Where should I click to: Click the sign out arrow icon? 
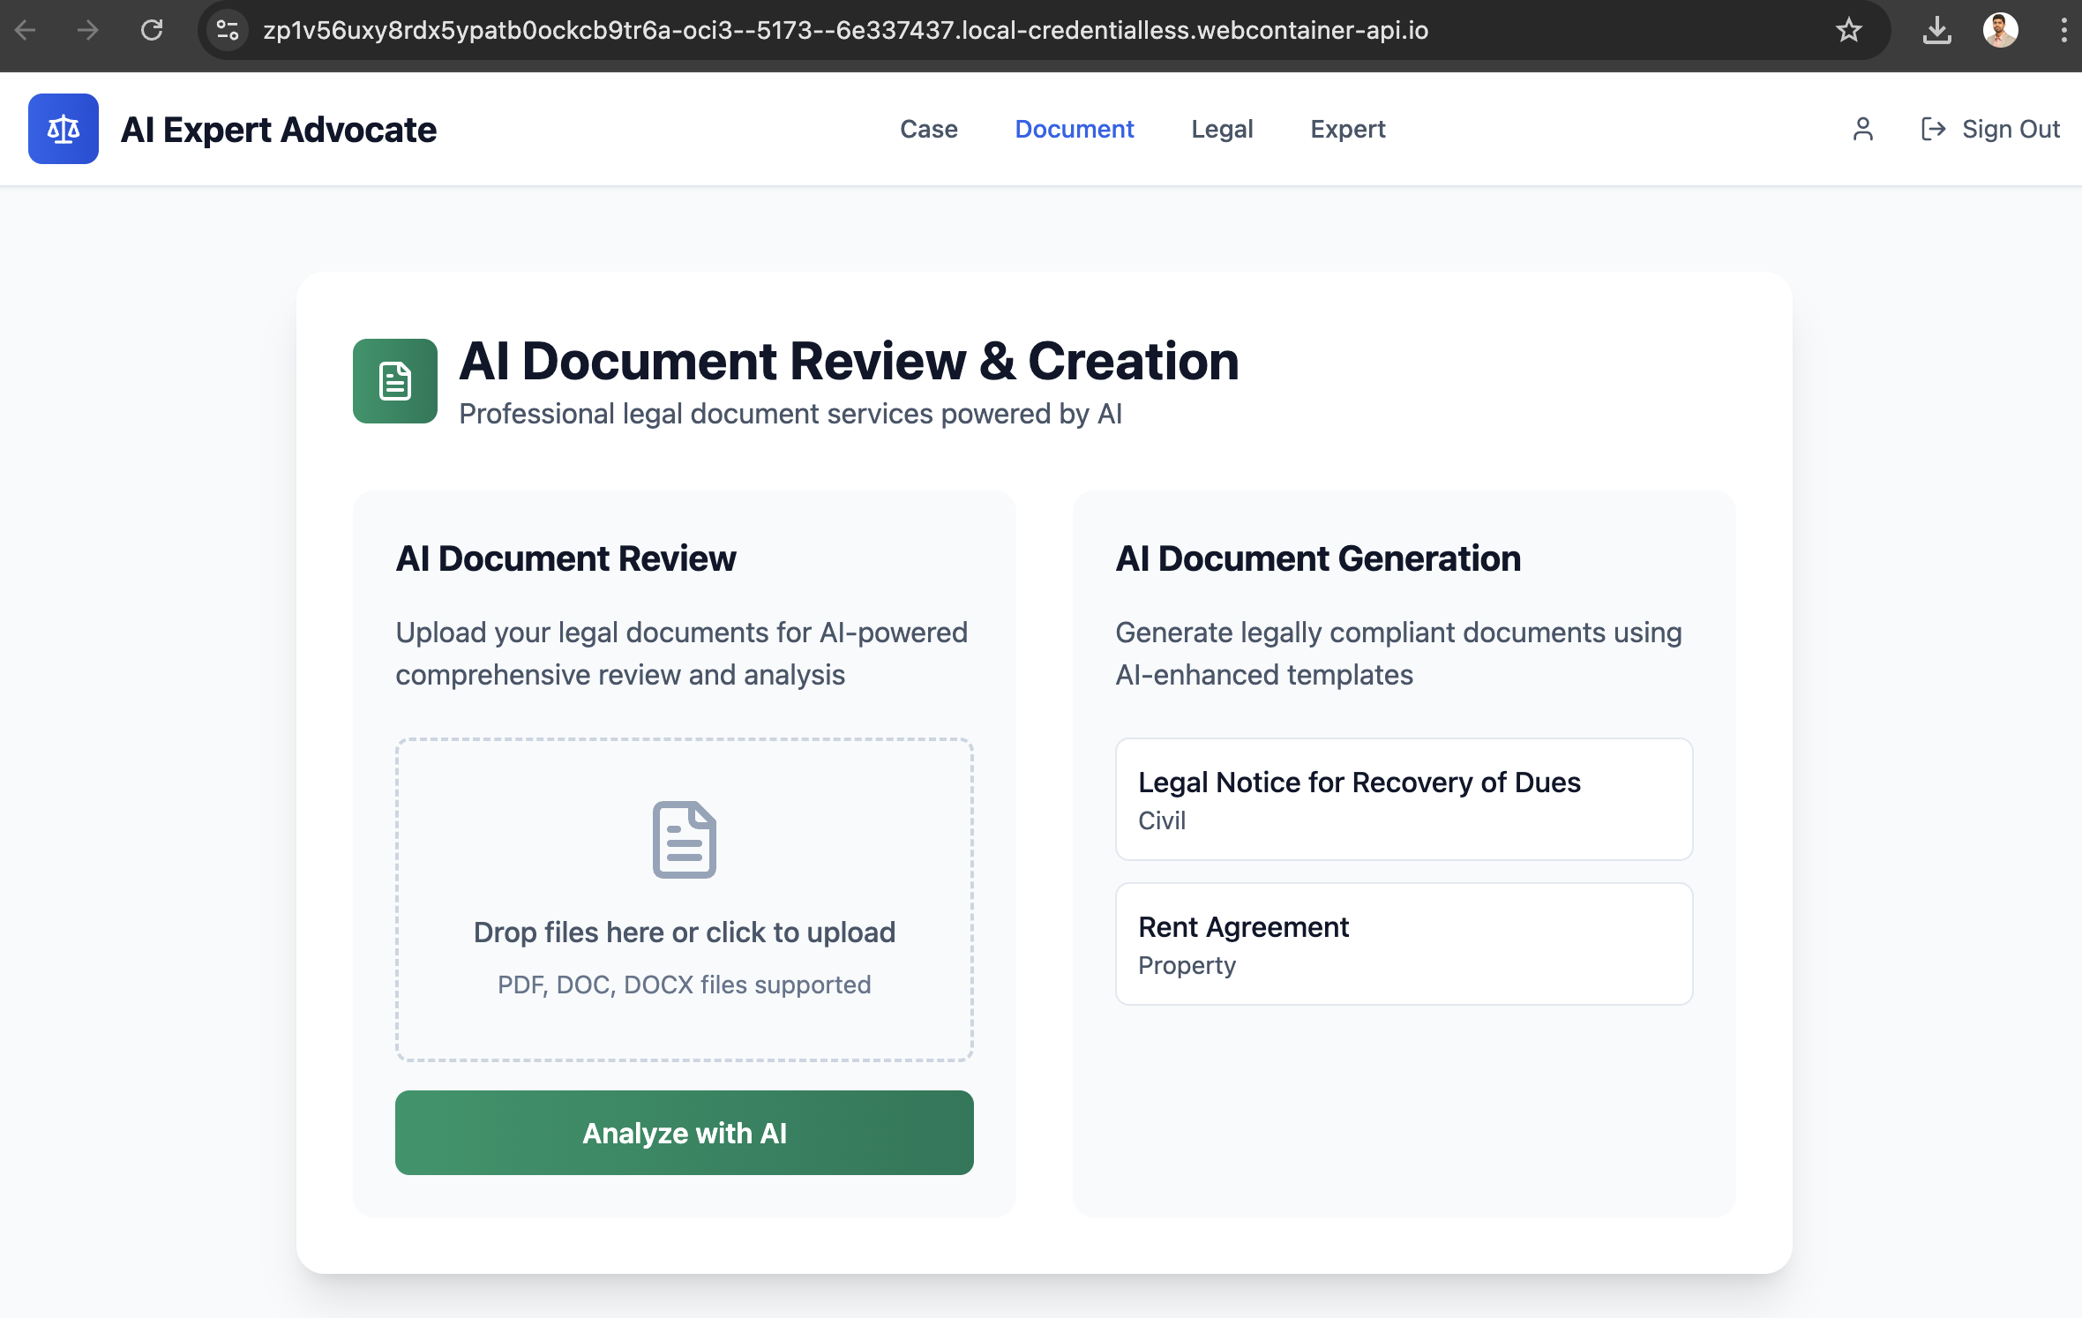pyautogui.click(x=1932, y=129)
